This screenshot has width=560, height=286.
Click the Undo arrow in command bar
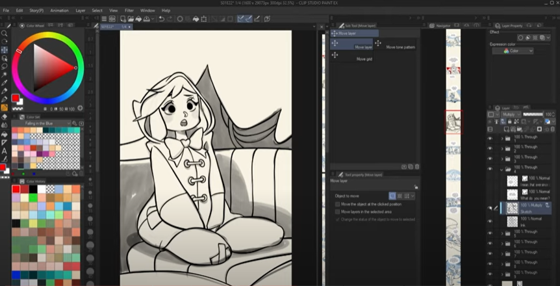162,19
